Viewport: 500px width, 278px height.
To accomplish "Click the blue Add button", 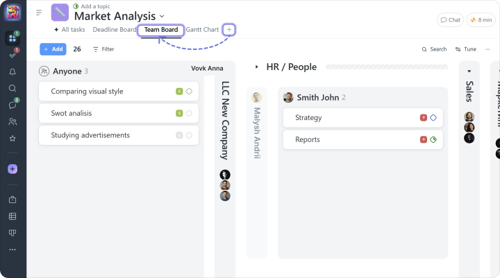I will coord(53,49).
